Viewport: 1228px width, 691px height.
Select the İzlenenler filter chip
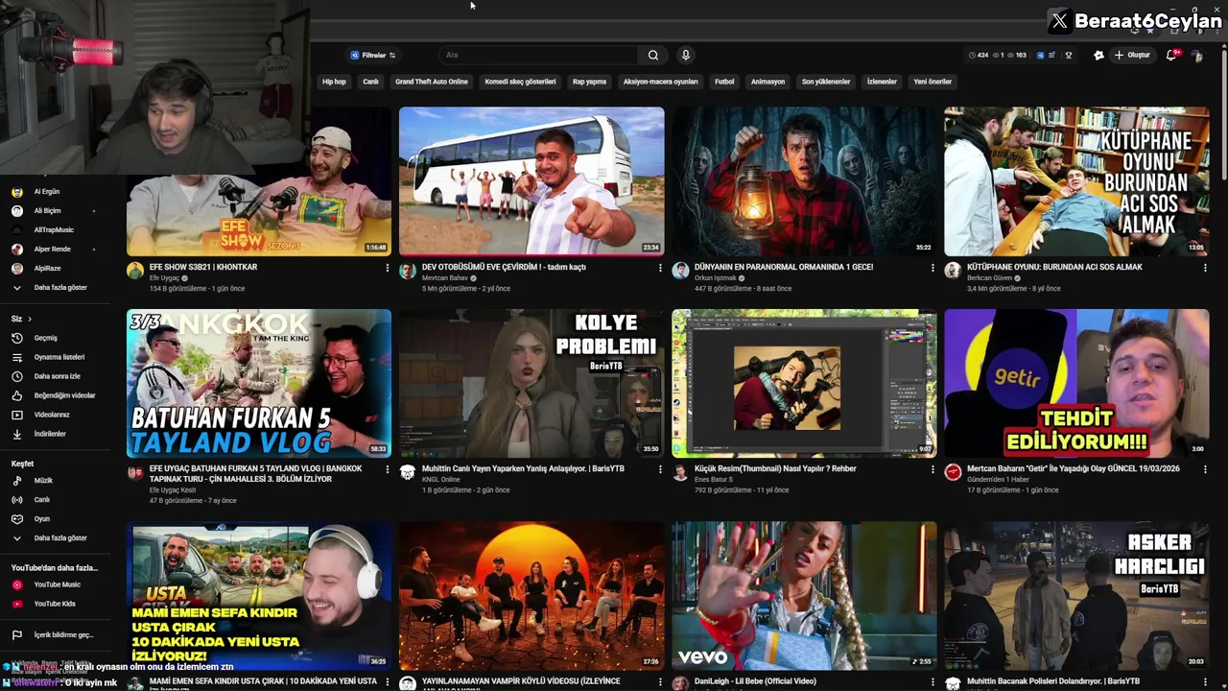click(x=882, y=82)
